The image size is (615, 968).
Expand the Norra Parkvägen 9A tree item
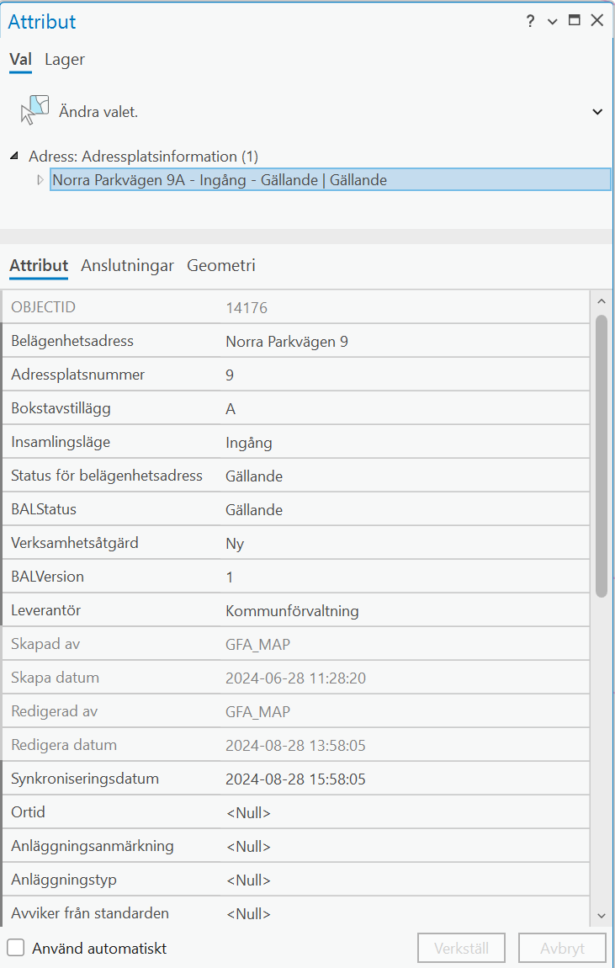(x=40, y=179)
